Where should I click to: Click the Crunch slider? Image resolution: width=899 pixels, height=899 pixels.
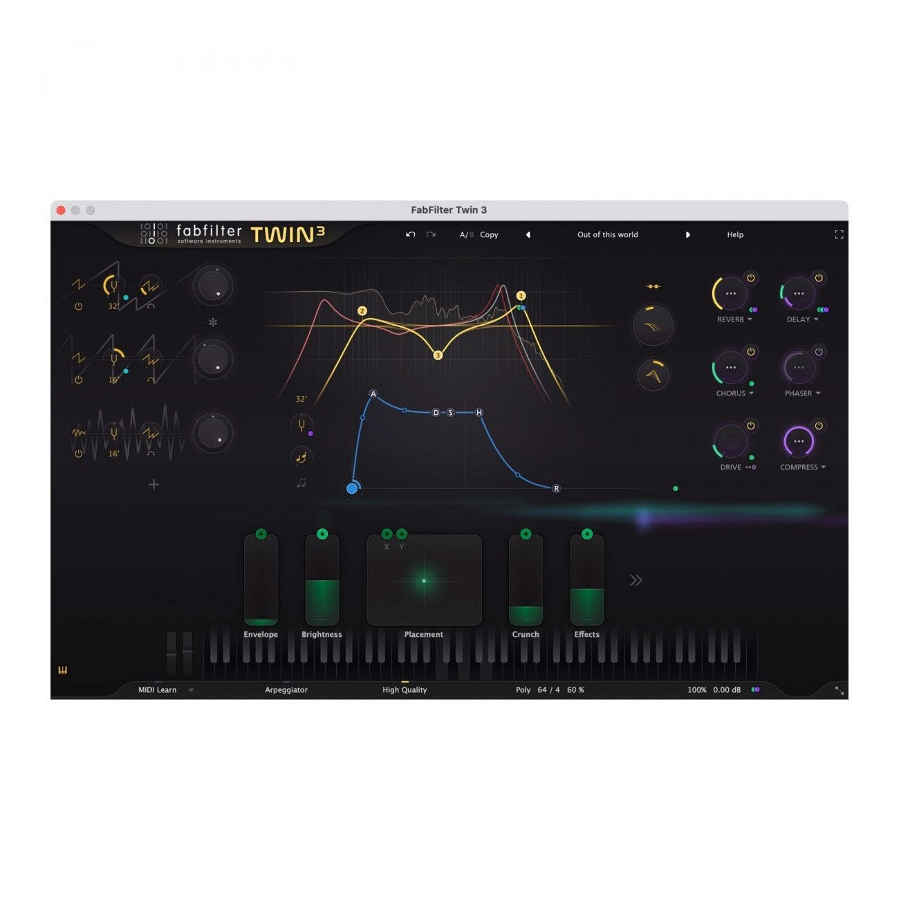point(526,580)
